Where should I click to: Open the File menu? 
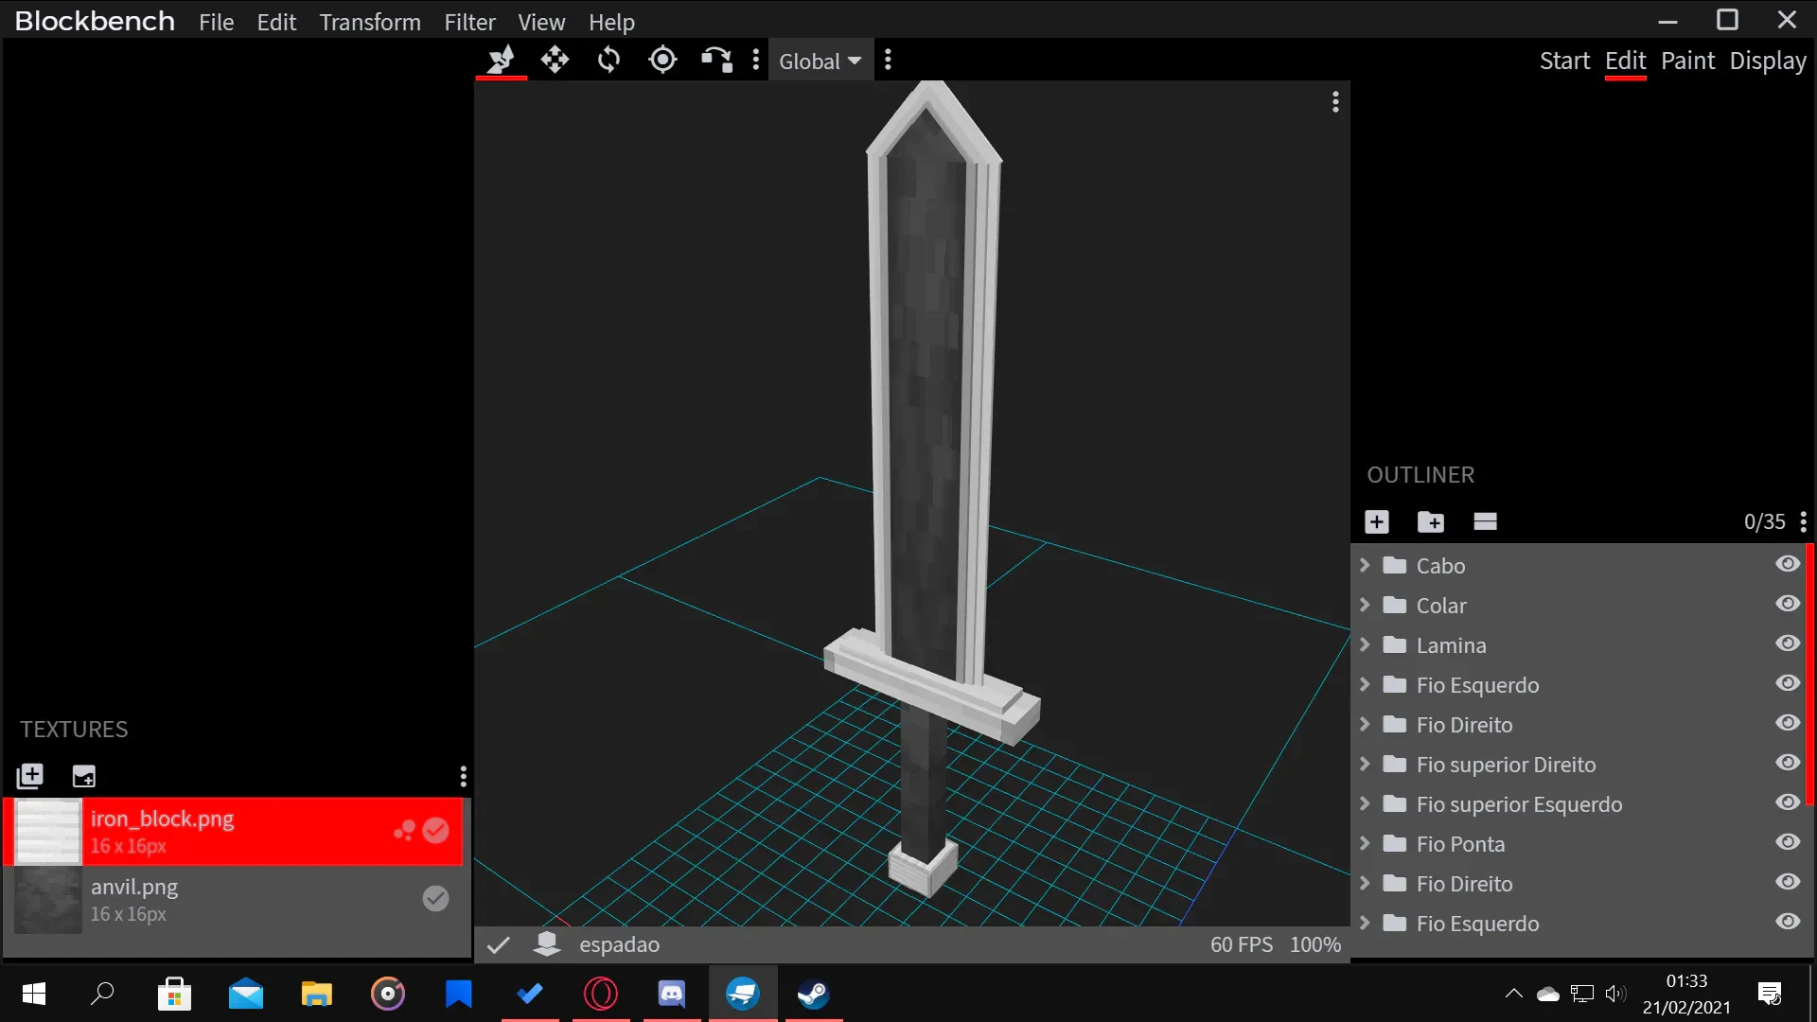216,22
